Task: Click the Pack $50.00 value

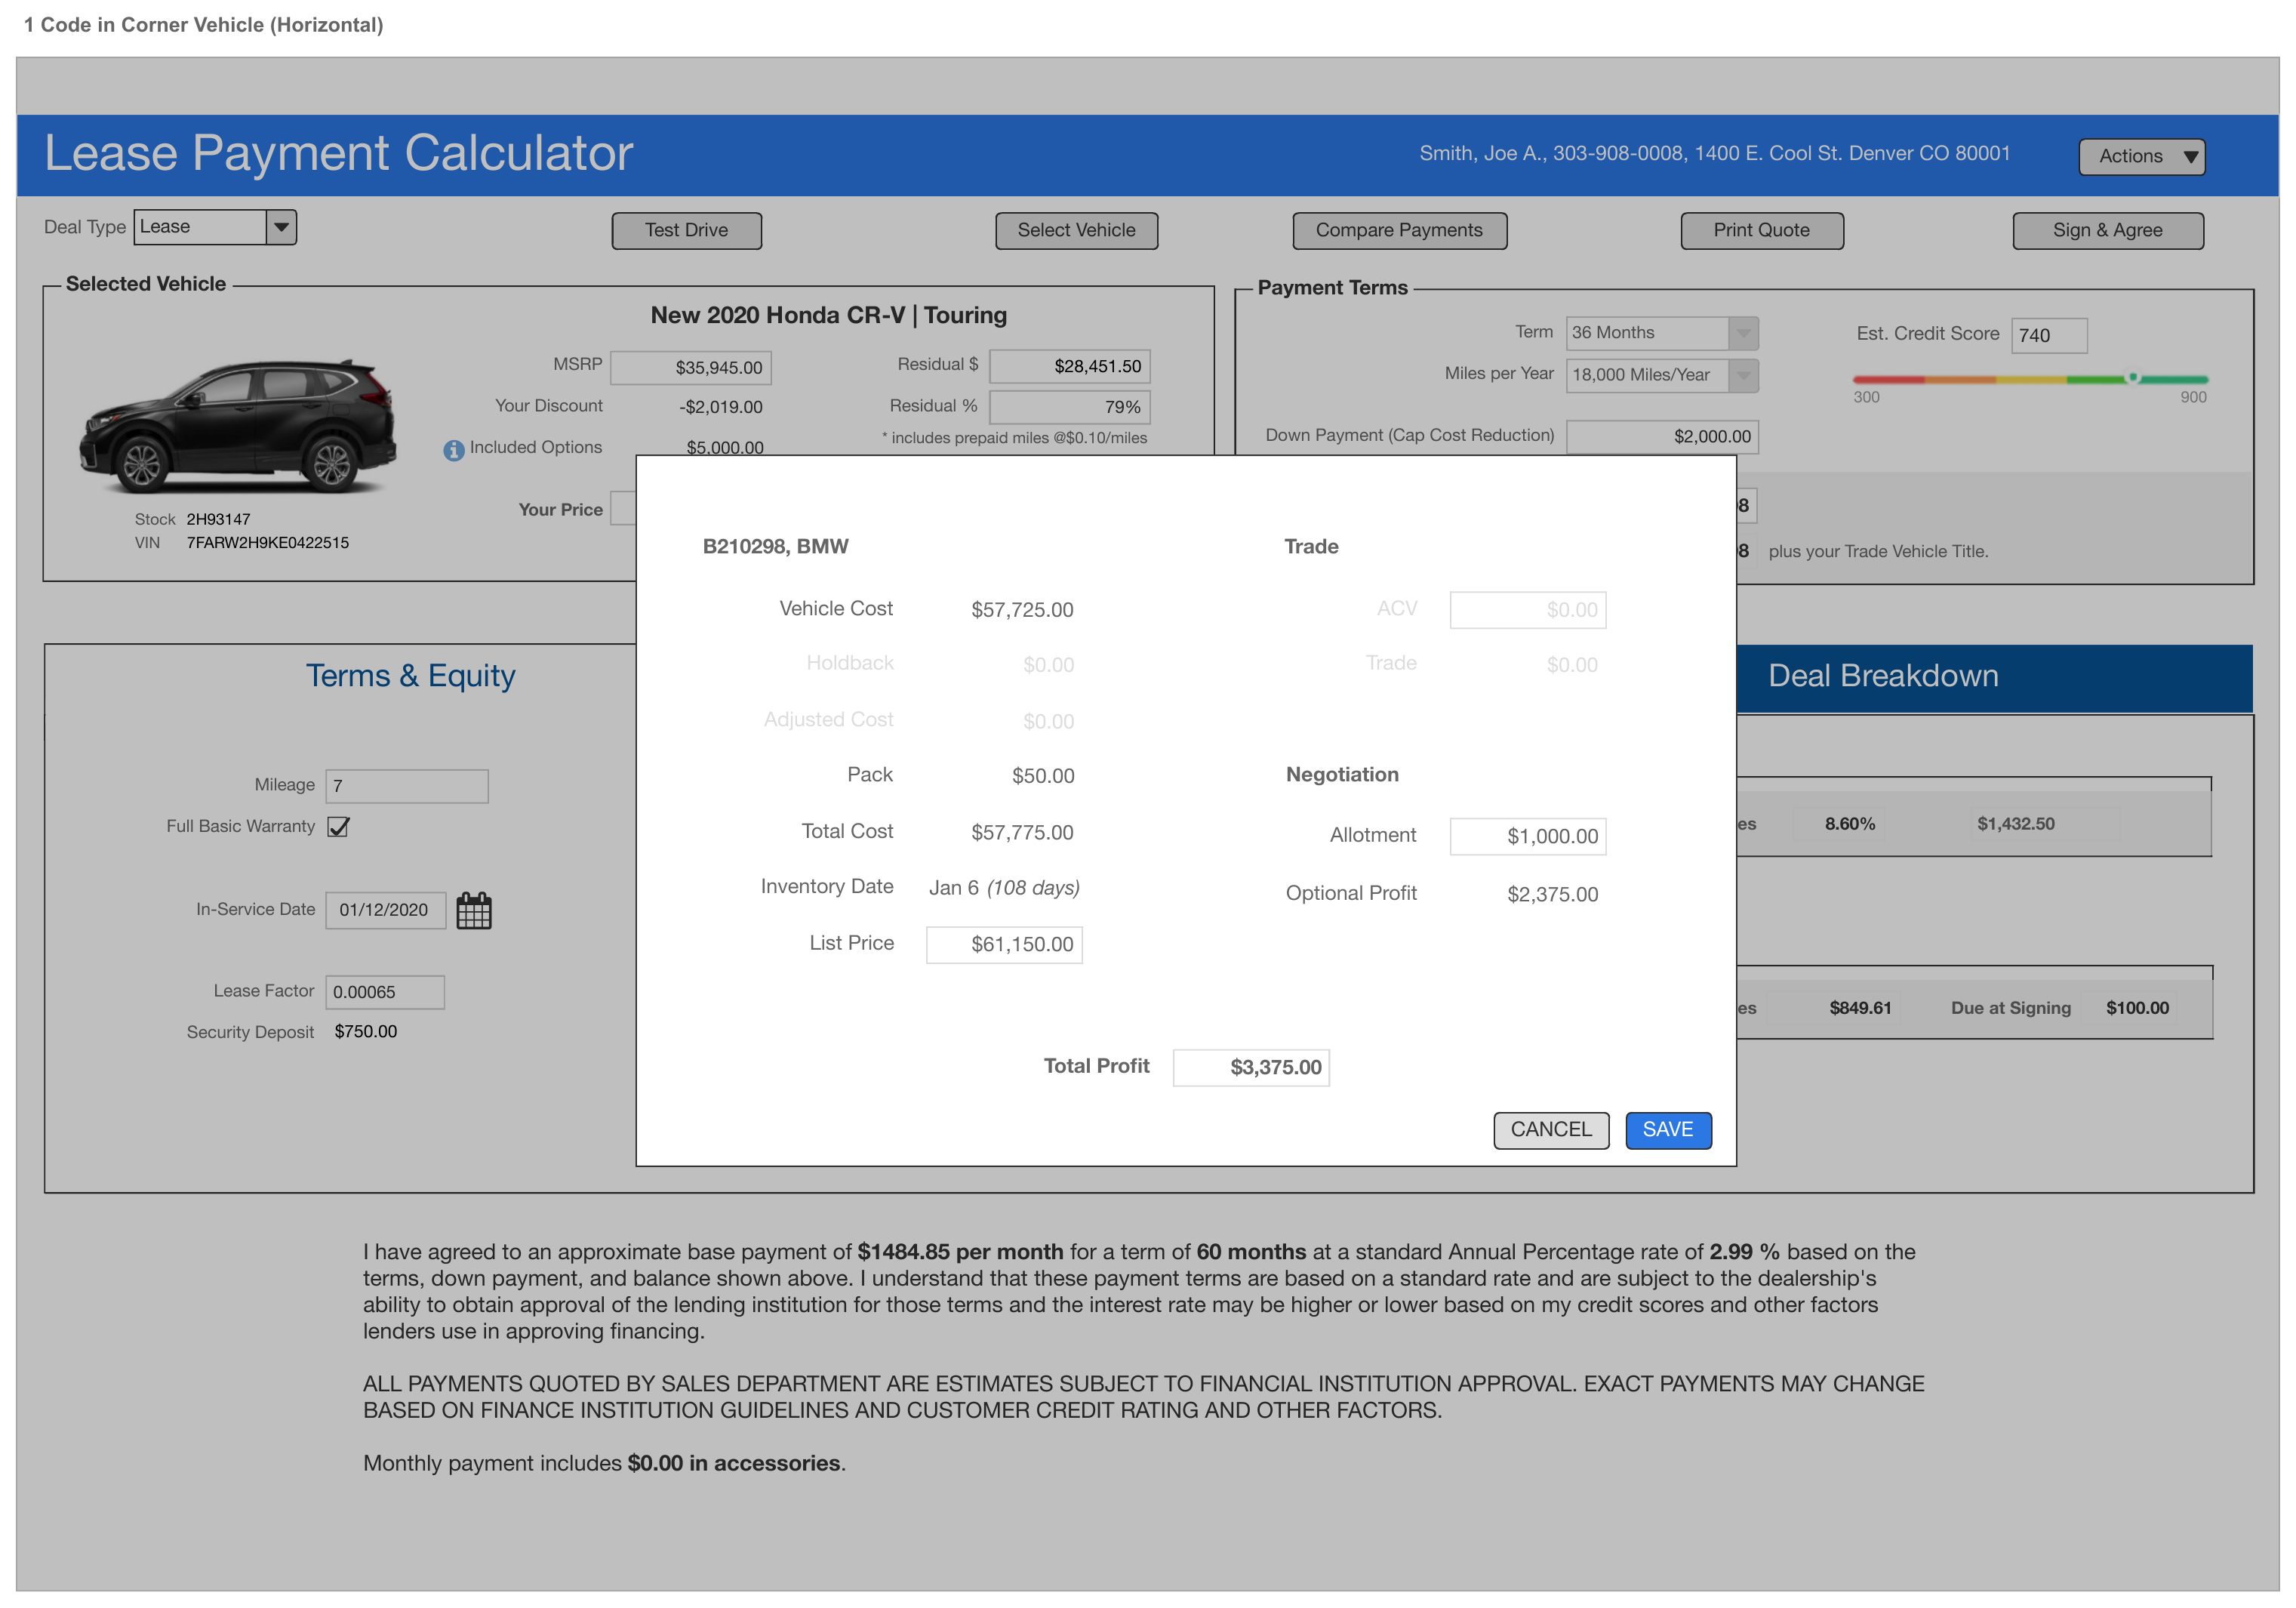Action: (1043, 776)
